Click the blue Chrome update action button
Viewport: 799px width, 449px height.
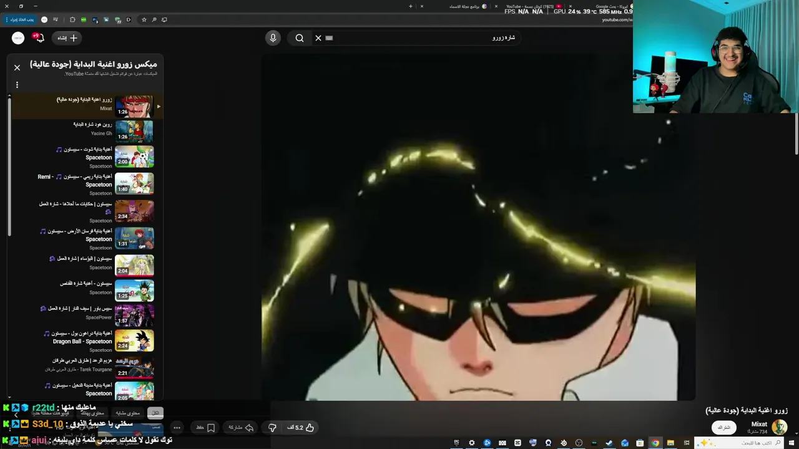[x=21, y=19]
